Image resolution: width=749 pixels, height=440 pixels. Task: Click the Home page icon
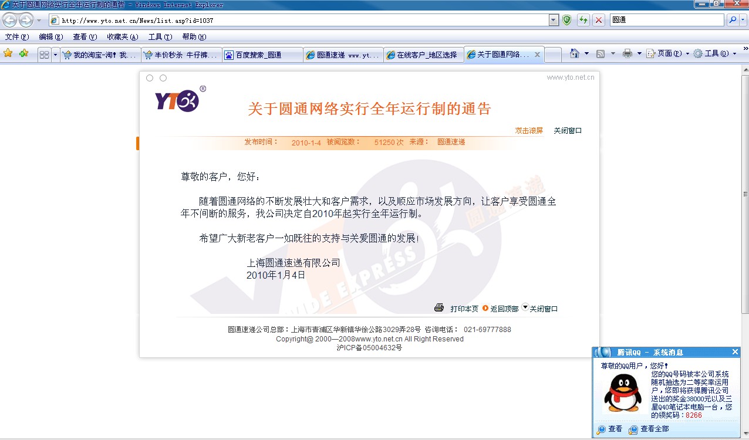[x=575, y=54]
